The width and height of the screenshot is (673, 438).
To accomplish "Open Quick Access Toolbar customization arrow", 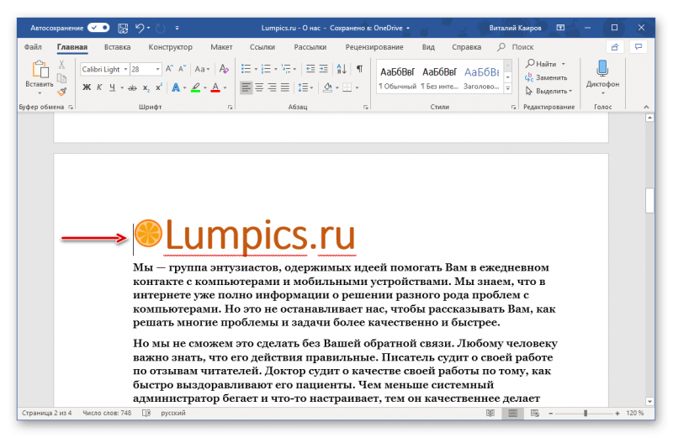I will pyautogui.click(x=177, y=29).
